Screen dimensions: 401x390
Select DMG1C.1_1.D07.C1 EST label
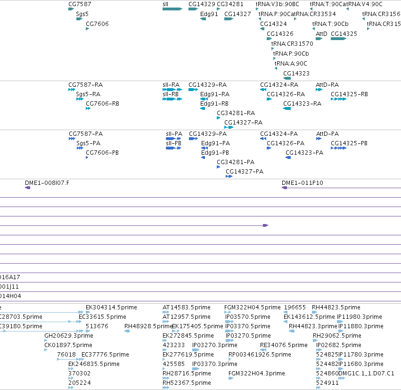(x=366, y=373)
